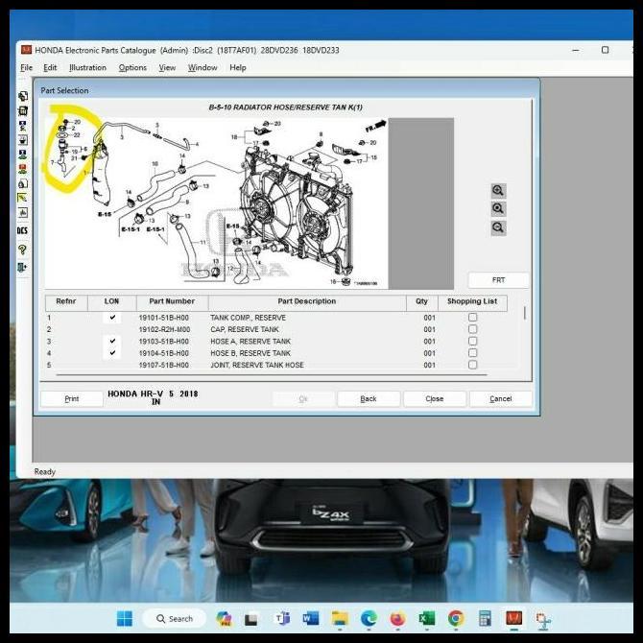This screenshot has width=643, height=643.
Task: Click the parts list vertical scrollbar
Action: pos(524,313)
